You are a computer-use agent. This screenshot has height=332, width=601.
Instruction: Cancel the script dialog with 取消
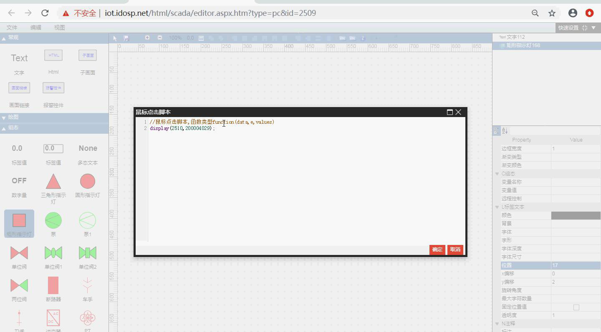click(x=455, y=250)
